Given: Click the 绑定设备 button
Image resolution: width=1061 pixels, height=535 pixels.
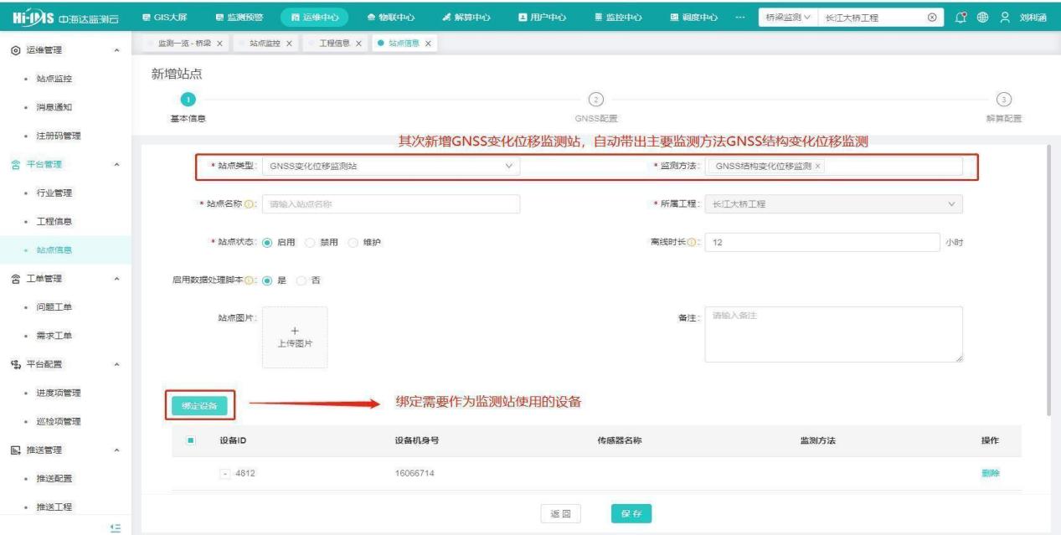Looking at the screenshot, I should [x=200, y=405].
